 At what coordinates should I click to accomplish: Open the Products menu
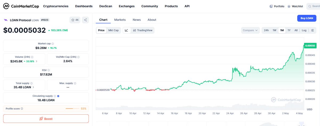171,6
